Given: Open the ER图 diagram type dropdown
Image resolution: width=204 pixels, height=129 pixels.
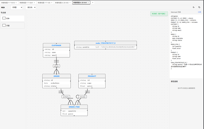Looking at the screenshot, I should point(17,7).
